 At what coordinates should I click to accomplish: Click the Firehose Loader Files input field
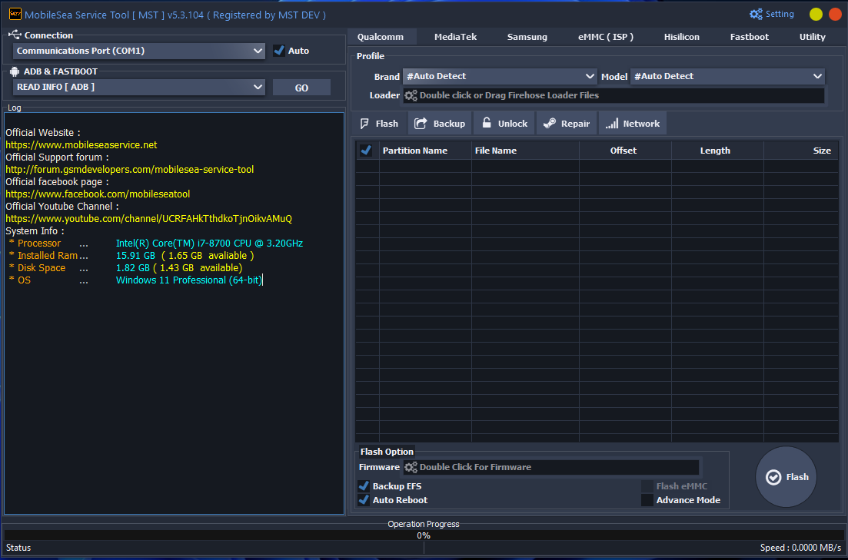point(614,95)
